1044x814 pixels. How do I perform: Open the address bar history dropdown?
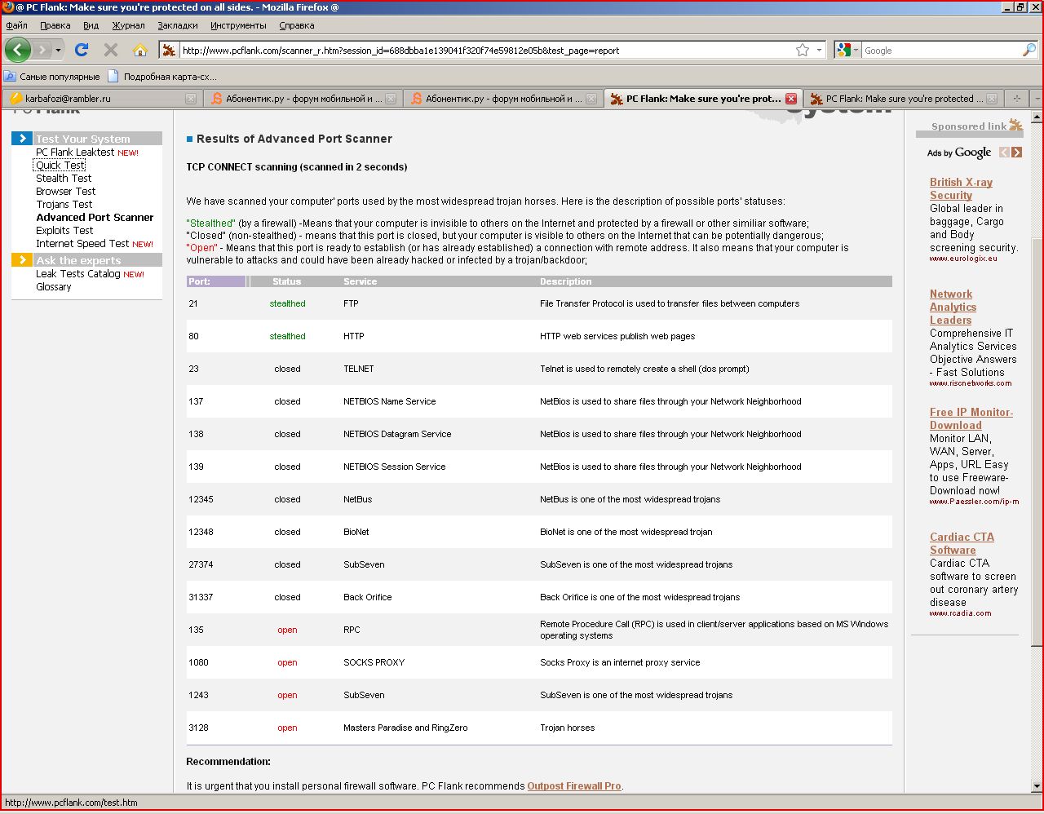pos(819,50)
